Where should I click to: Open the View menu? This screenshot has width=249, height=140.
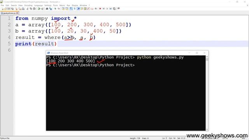21,5
